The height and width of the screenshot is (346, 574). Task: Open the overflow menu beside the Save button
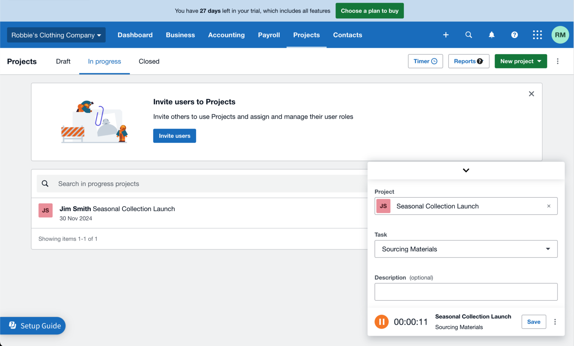pyautogui.click(x=555, y=322)
